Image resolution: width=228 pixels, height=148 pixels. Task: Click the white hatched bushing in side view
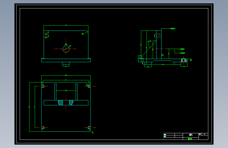tap(184, 60)
